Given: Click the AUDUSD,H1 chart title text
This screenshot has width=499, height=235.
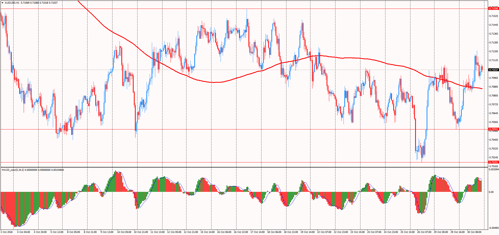Looking at the screenshot, I should 12,3.
